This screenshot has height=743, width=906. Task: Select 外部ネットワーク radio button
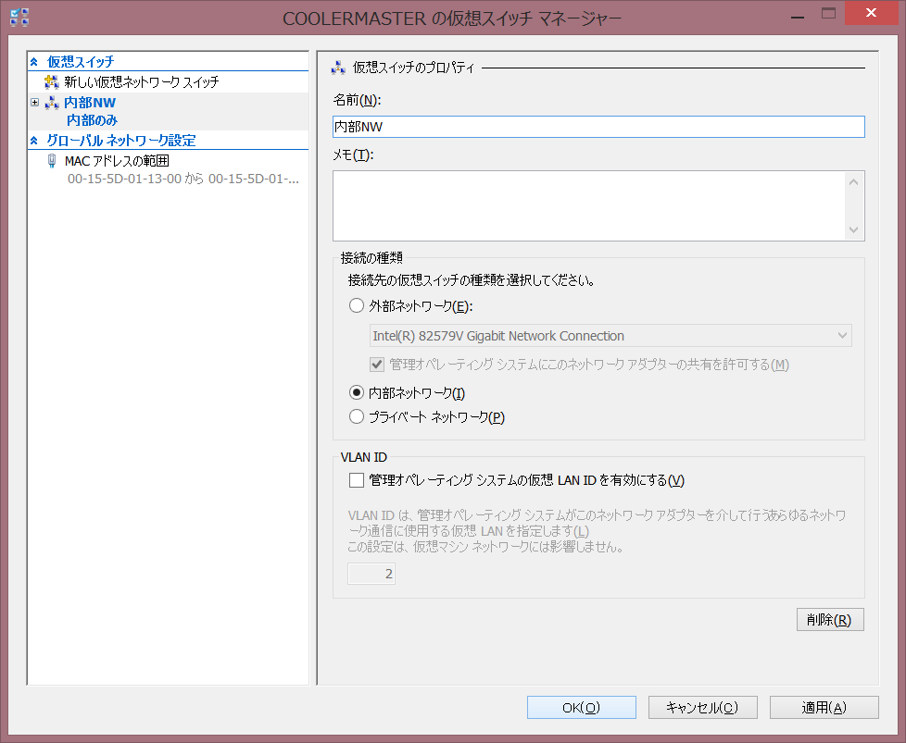(x=357, y=306)
